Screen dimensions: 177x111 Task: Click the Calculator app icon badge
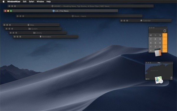[158, 52]
